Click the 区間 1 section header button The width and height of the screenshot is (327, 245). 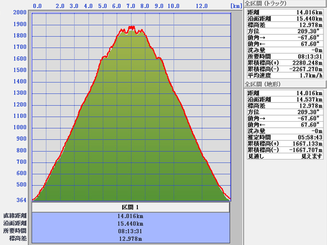tap(130, 207)
